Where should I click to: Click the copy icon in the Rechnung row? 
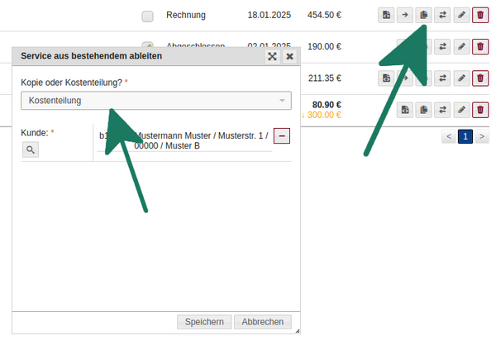tap(424, 15)
